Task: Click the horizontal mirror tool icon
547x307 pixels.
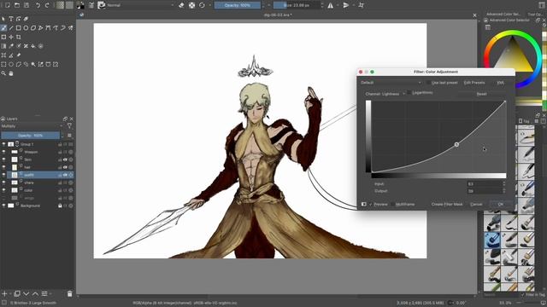Action: (x=330, y=5)
